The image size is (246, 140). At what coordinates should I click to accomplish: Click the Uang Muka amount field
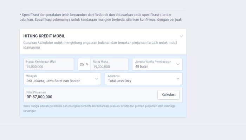[x=109, y=64]
